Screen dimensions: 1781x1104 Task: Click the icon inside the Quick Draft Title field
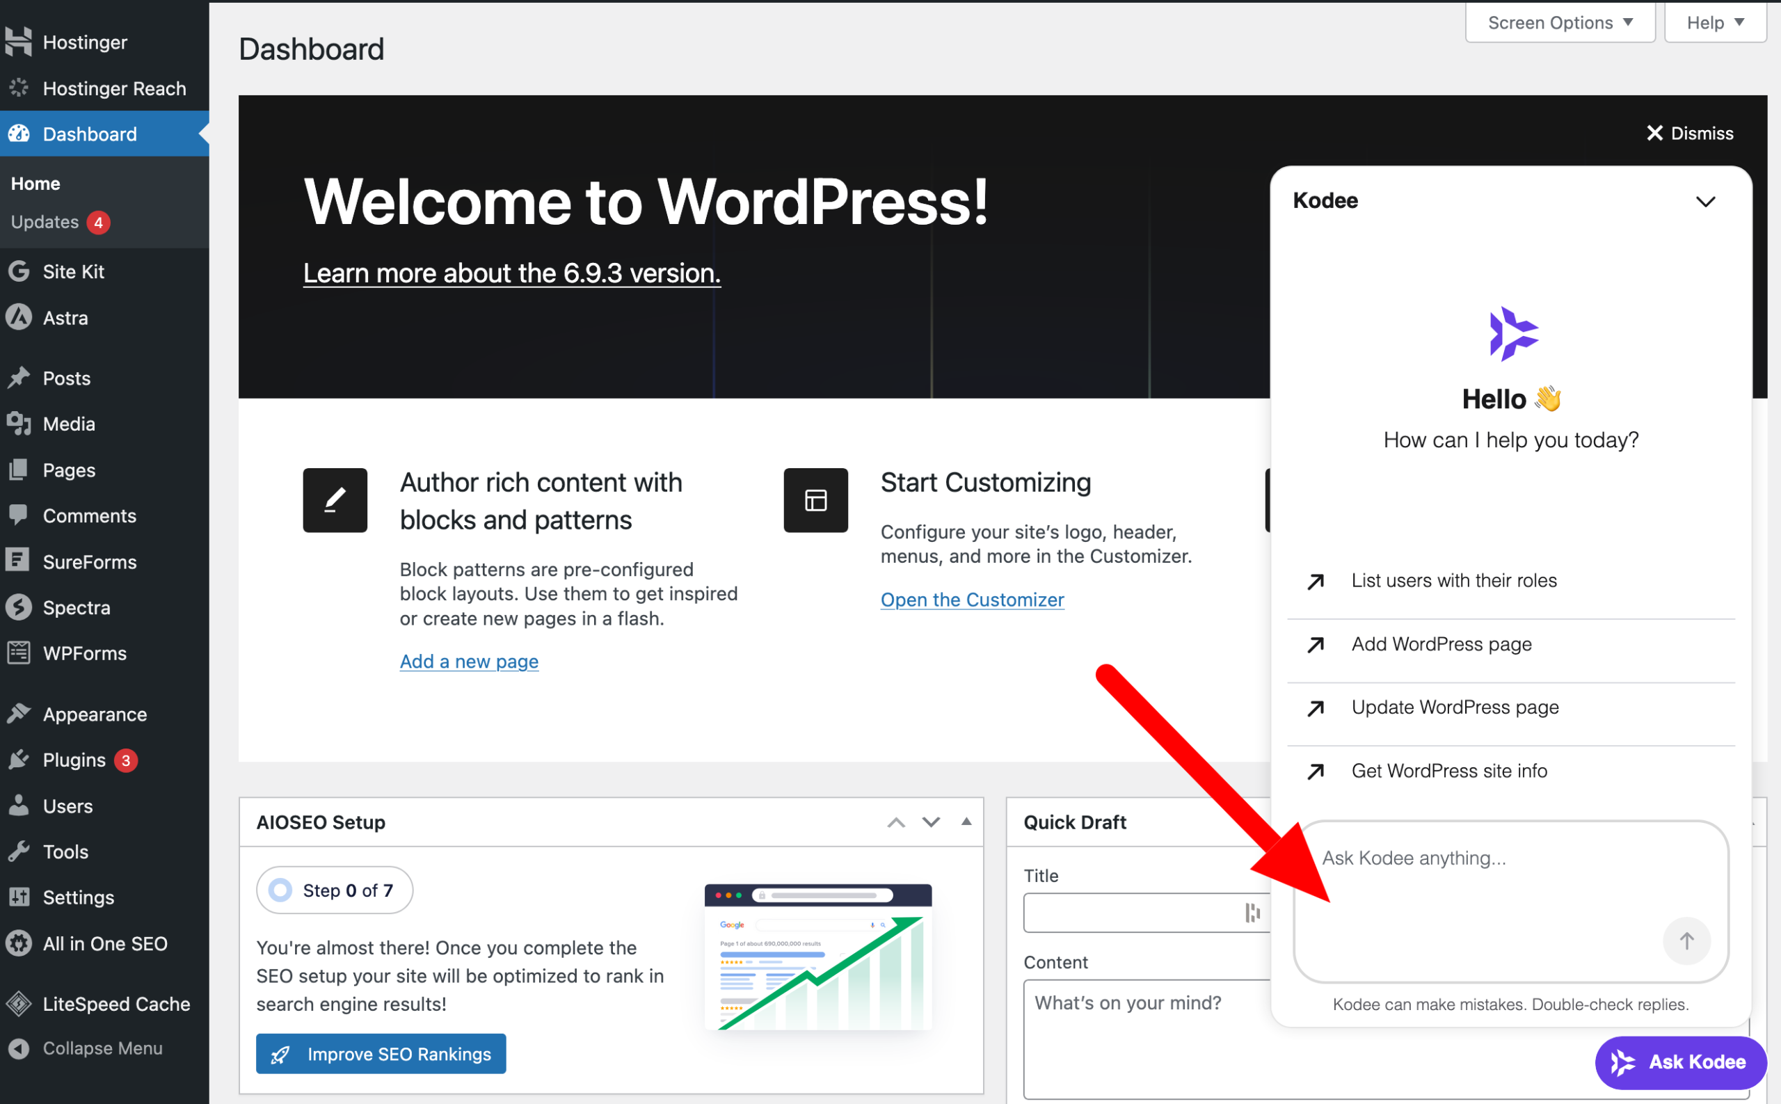1252,912
